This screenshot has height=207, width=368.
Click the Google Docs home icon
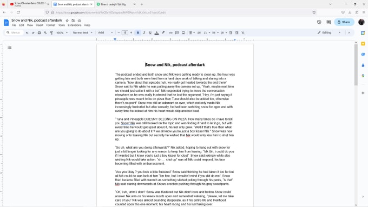pyautogui.click(x=6, y=23)
